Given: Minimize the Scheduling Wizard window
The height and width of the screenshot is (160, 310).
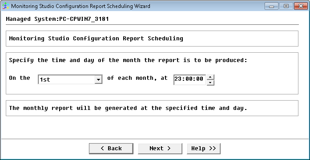Looking at the screenshot, I should click(x=272, y=6).
